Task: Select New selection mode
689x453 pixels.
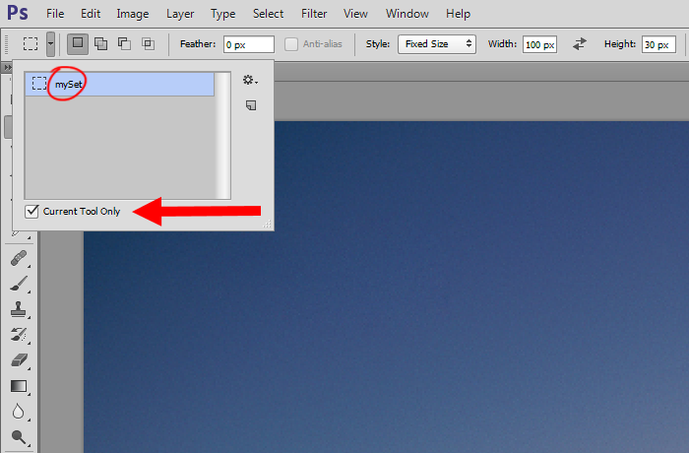Action: tap(78, 44)
